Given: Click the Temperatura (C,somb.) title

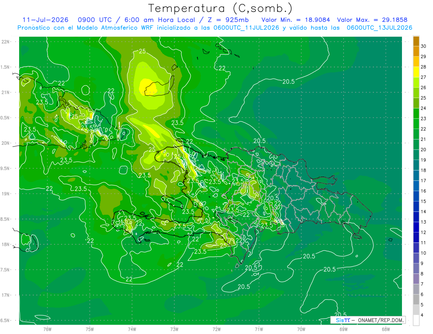Looking at the screenshot, I should point(220,8).
